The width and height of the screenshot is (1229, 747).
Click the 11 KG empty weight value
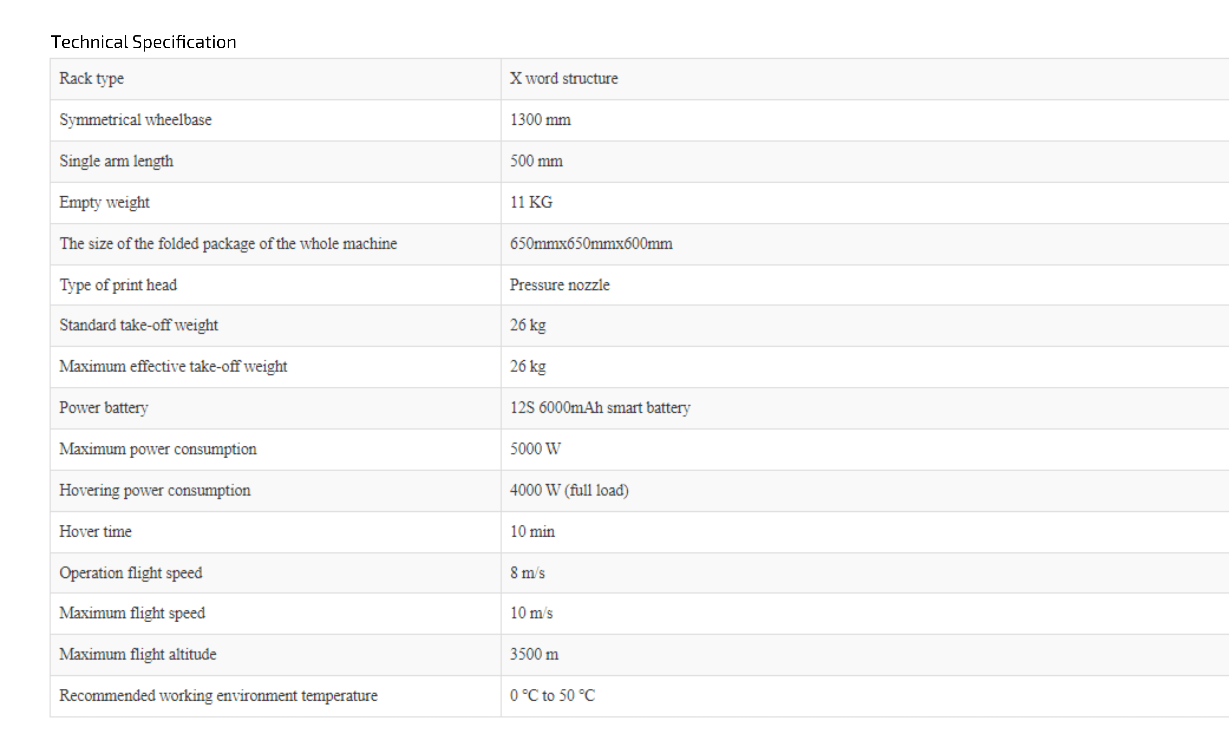[x=531, y=202]
